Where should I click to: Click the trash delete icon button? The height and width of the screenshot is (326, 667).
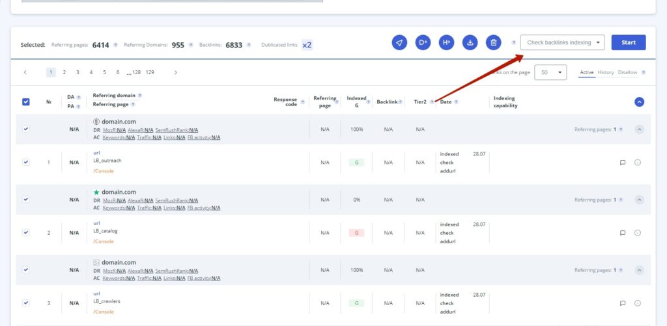coord(494,43)
